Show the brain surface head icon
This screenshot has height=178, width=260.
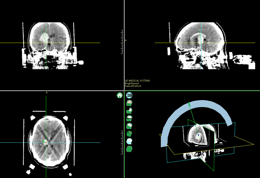129,103
